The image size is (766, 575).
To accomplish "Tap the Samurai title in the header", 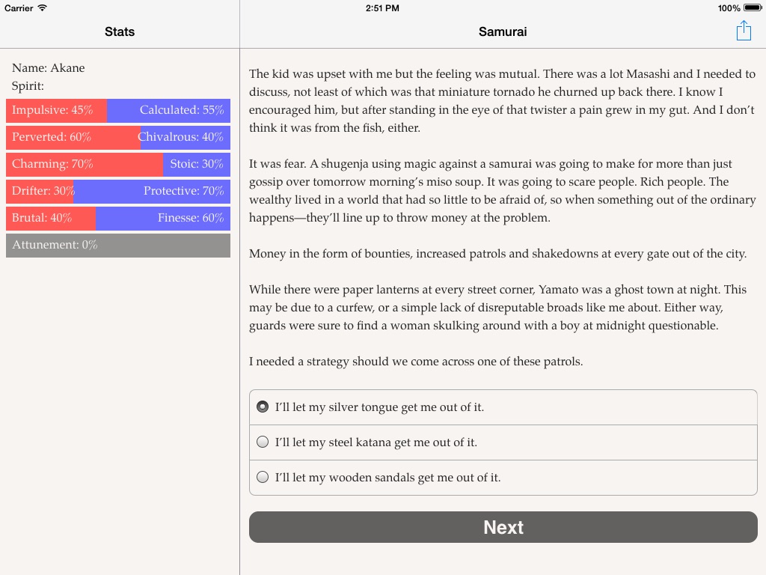I will (503, 31).
